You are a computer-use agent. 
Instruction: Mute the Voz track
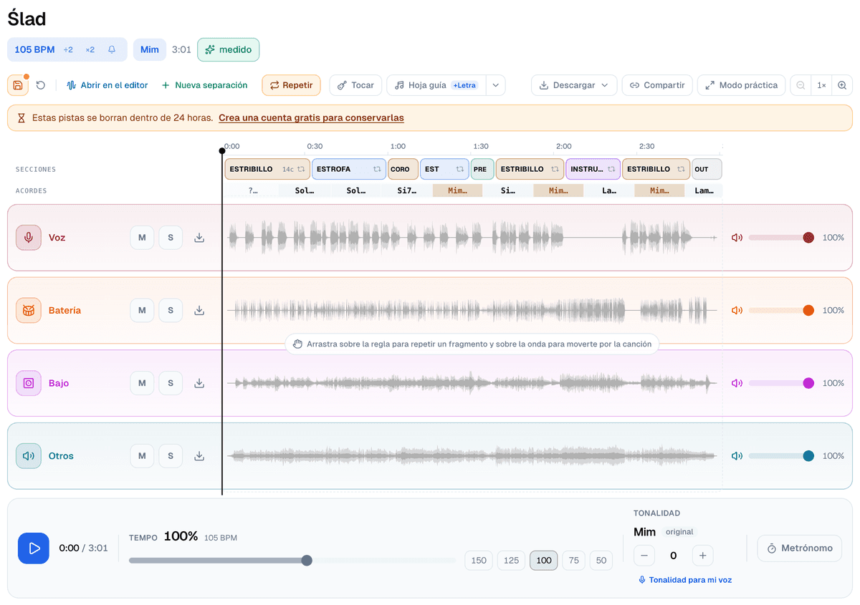(x=142, y=238)
